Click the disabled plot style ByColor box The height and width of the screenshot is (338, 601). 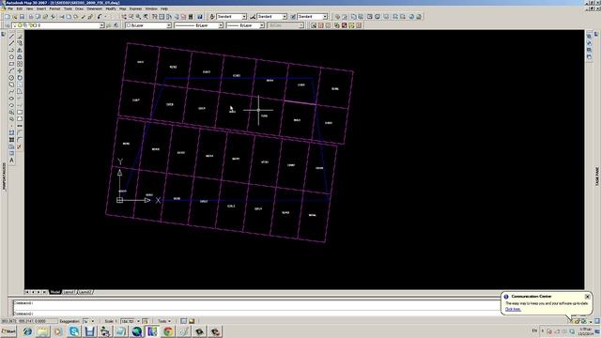click(x=285, y=25)
